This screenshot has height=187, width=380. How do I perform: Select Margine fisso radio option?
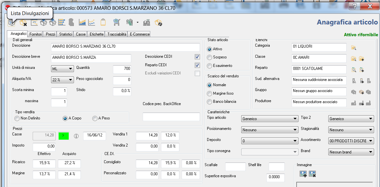[210, 93]
